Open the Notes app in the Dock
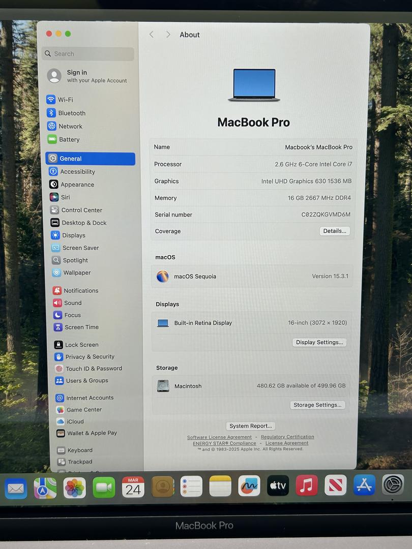 pyautogui.click(x=220, y=485)
